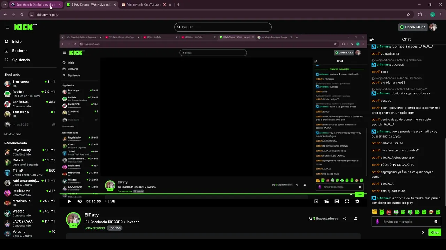The height and width of the screenshot is (250, 446).
Task: Send message with green Chat button
Action: click(435, 233)
